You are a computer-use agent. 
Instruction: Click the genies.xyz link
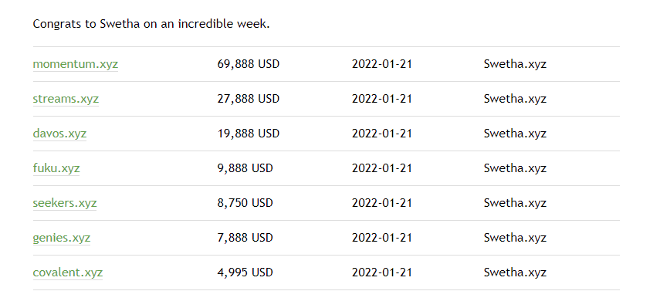coord(61,238)
